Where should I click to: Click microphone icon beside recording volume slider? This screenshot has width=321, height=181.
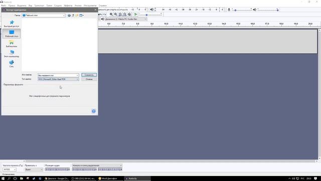coord(229,10)
